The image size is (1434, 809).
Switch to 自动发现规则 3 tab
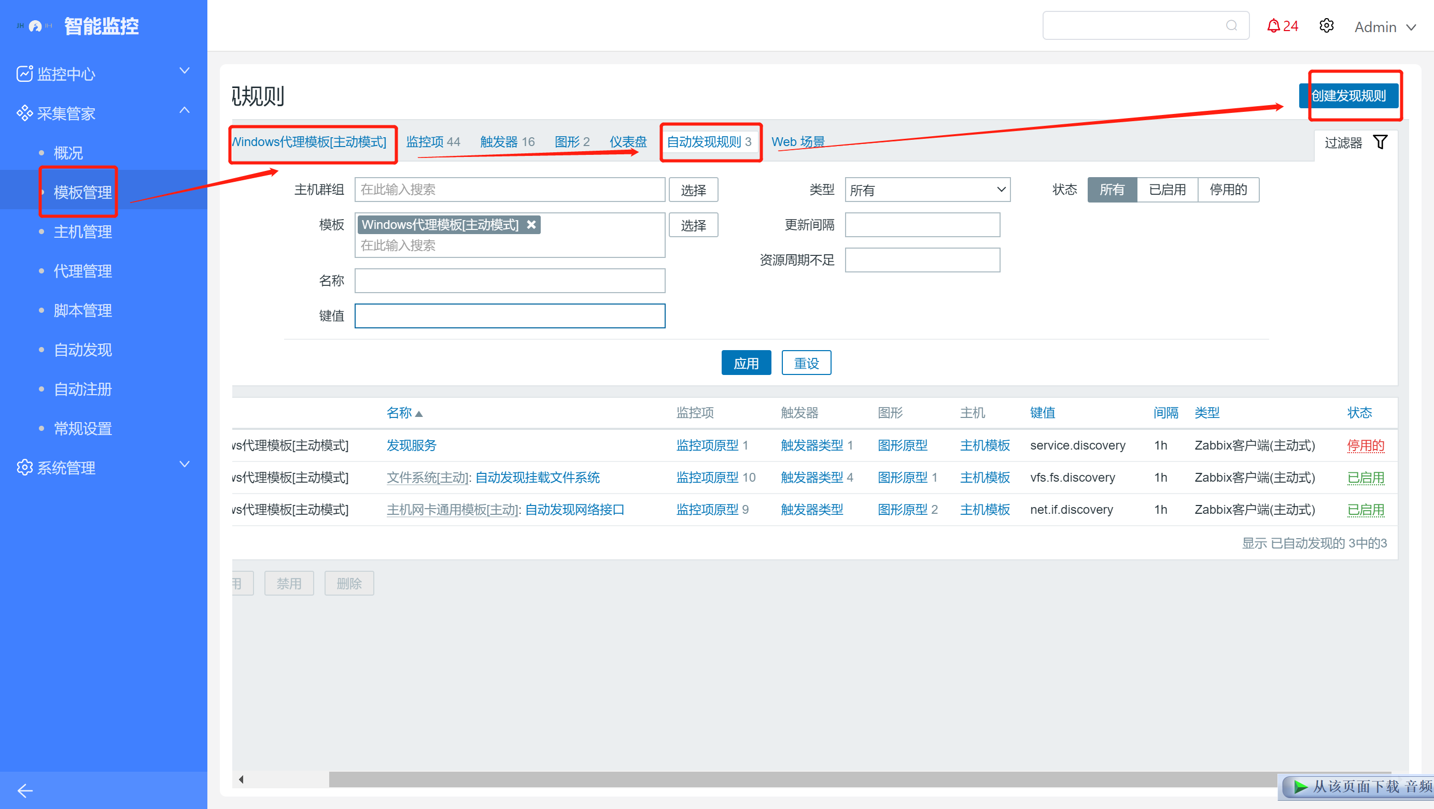pyautogui.click(x=709, y=142)
